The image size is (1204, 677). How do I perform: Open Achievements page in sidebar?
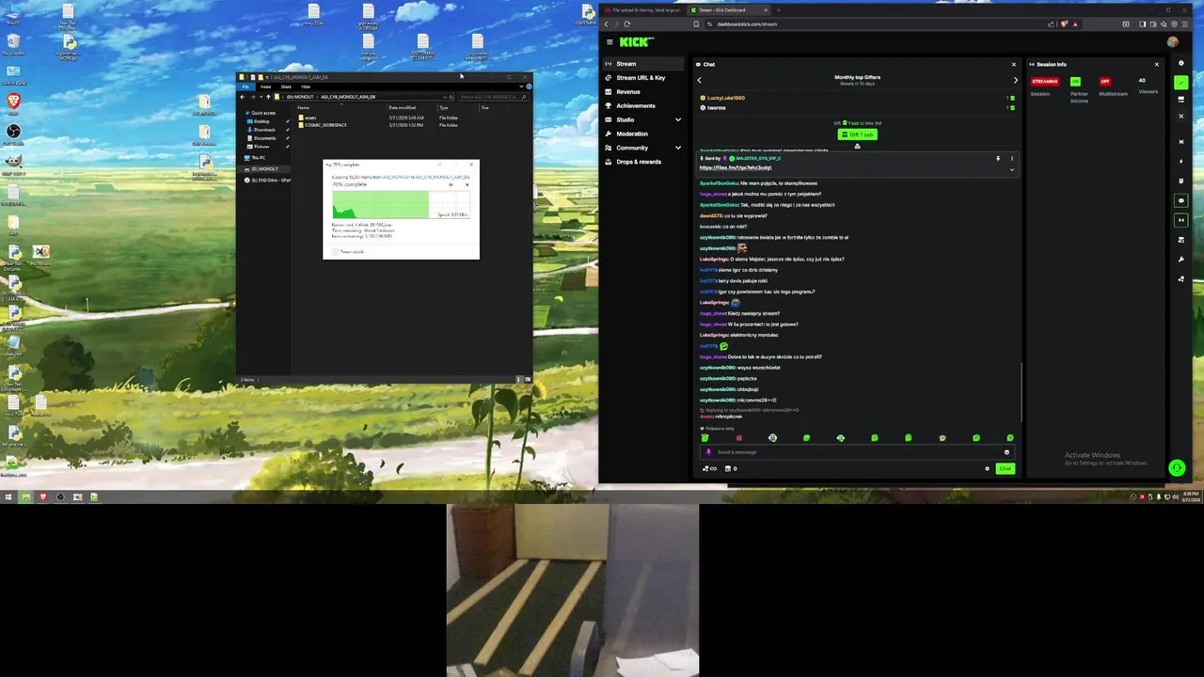click(644, 105)
